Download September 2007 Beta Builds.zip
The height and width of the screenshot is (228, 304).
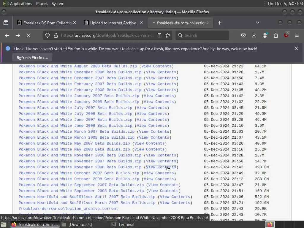81,185
